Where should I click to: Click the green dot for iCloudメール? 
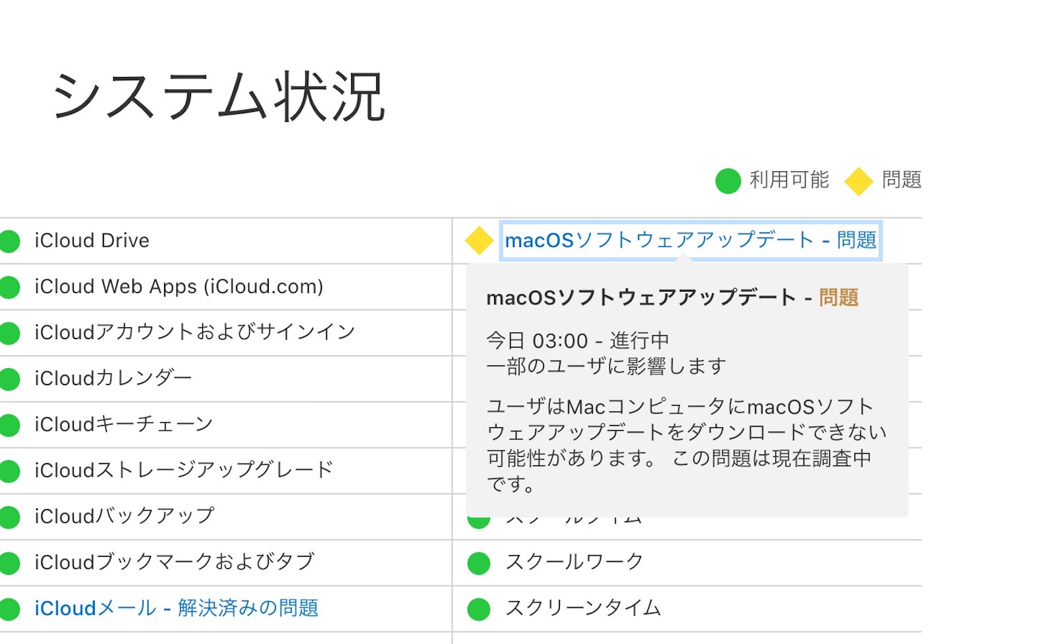[x=9, y=608]
